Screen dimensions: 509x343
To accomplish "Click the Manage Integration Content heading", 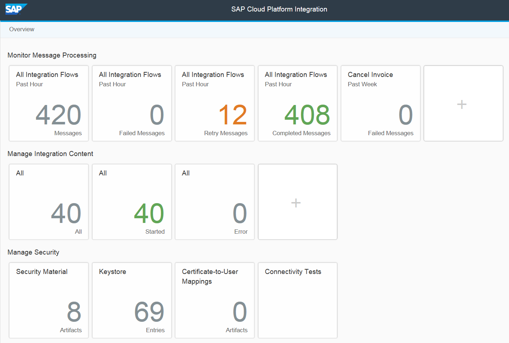I will click(50, 154).
